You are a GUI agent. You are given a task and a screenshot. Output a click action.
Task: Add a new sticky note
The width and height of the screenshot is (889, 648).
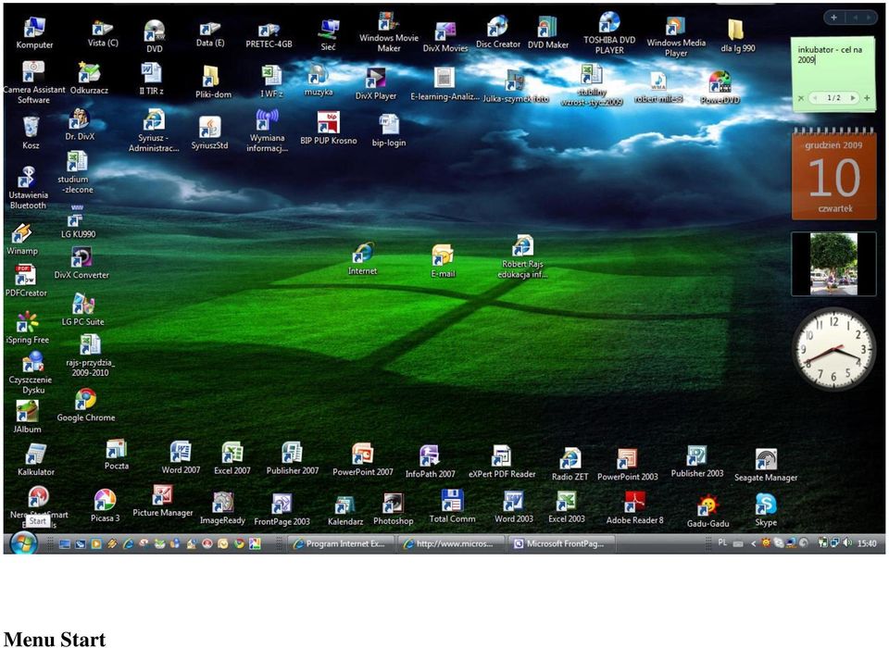pos(867,98)
